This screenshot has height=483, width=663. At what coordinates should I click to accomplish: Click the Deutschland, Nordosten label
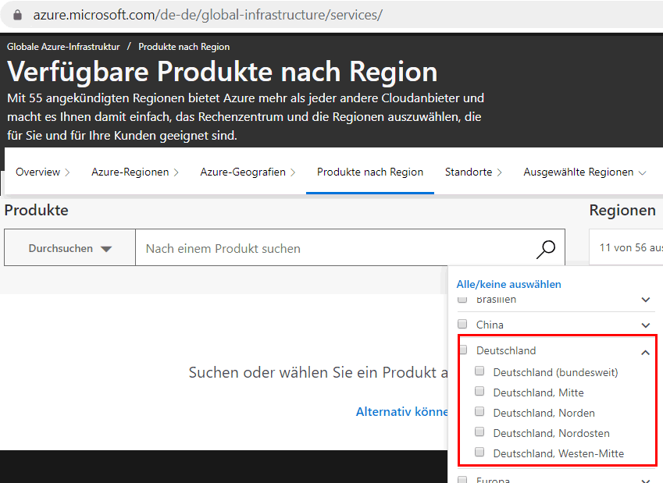pyautogui.click(x=551, y=433)
